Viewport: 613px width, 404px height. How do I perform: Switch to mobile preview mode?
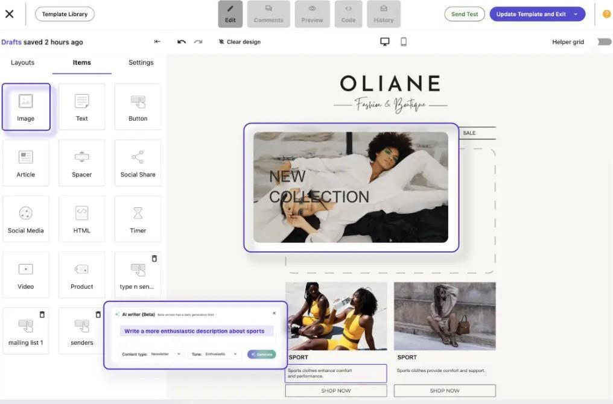tap(403, 41)
